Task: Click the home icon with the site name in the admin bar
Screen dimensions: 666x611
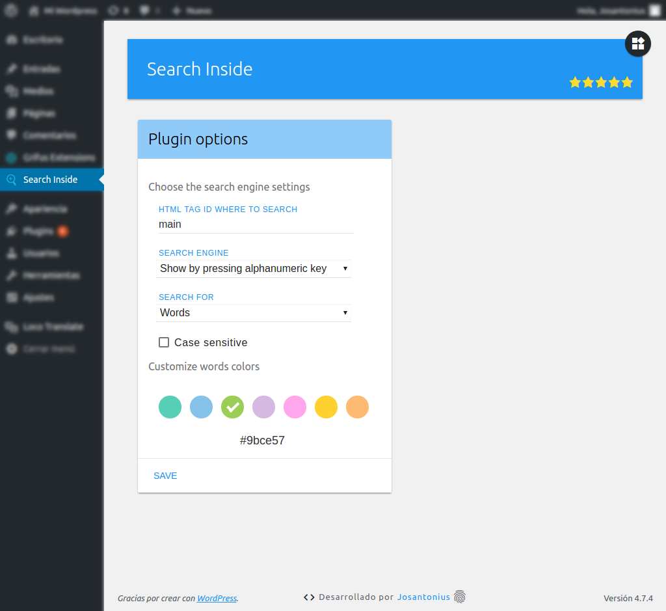Action: click(x=63, y=10)
